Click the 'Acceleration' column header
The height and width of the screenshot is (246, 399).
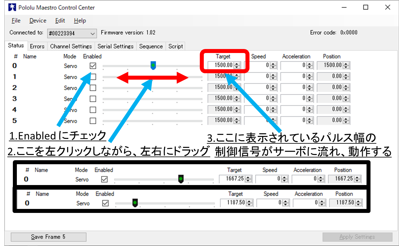pos(296,56)
